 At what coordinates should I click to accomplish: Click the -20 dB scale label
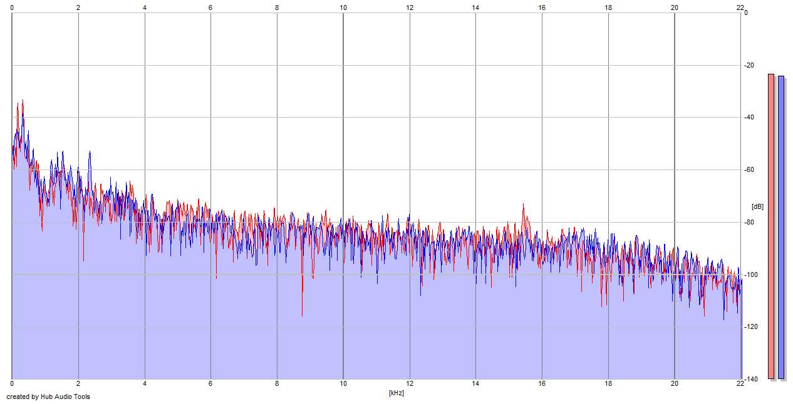click(749, 65)
